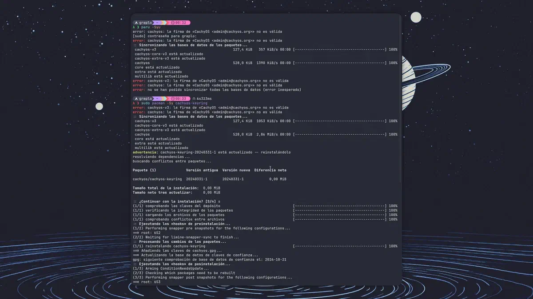Screen dimensions: 533x299
Task: Click the distro logo in the 00:33 prompt
Action: [x=136, y=99]
